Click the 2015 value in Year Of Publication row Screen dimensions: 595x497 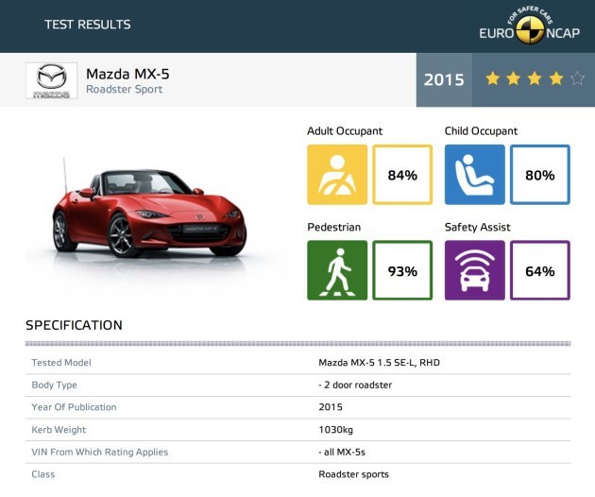(x=331, y=407)
